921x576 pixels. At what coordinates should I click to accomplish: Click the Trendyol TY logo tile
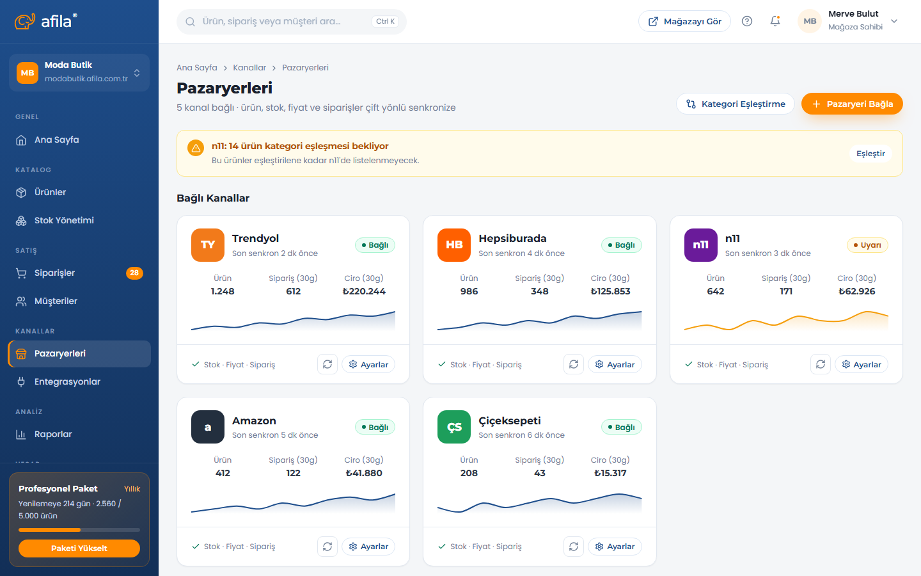(x=208, y=245)
